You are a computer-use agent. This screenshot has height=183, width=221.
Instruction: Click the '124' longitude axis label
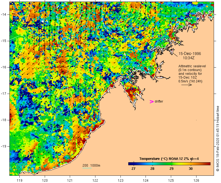coord(146,180)
